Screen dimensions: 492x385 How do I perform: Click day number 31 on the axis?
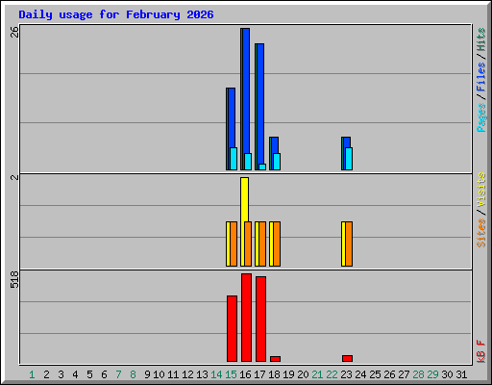(x=461, y=374)
